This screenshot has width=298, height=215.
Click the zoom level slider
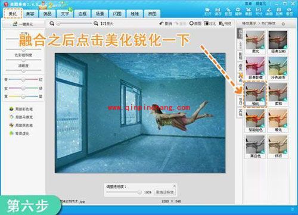(x=74, y=23)
